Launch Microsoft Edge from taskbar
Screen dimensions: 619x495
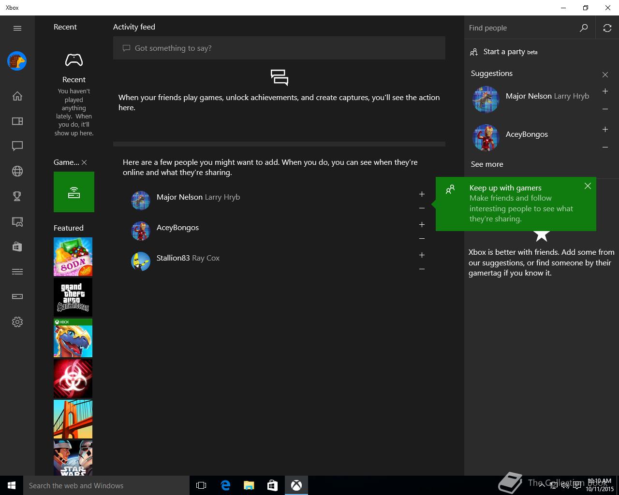[x=225, y=485]
